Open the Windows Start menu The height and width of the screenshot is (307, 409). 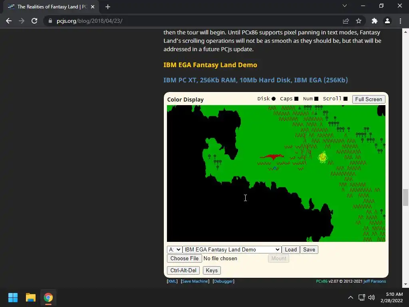coord(13,297)
